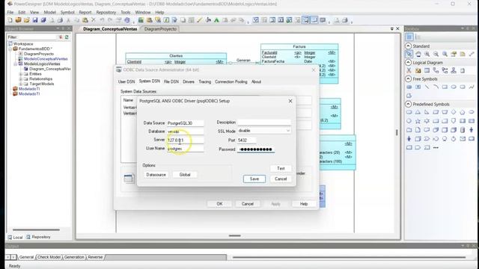
Task: Click the Database input field
Action: [185, 132]
